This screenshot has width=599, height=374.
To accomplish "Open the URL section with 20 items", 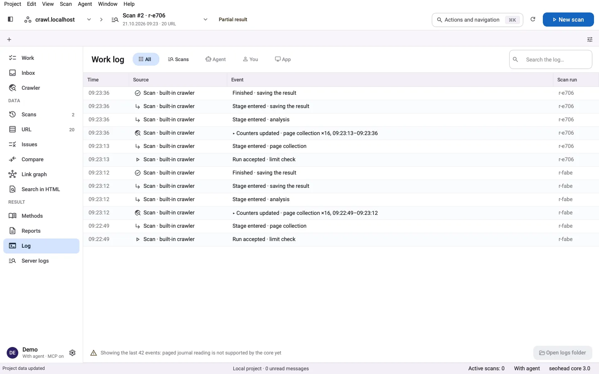I will pos(41,129).
